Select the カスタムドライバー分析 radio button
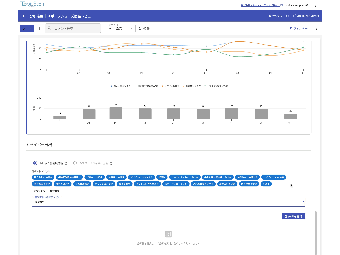The image size is (340, 255). 75,163
